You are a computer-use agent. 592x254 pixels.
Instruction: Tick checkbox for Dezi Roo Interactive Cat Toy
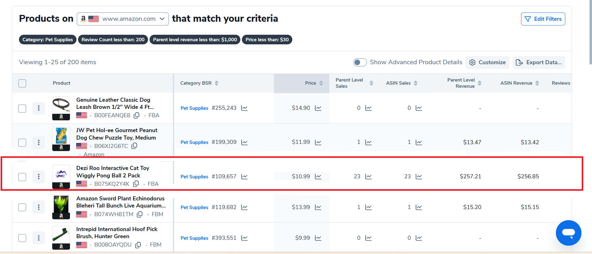tap(22, 177)
